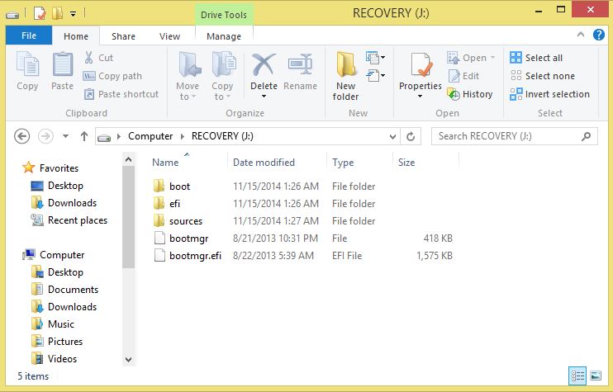Click RECOVERY (J:) in the address bar
The height and width of the screenshot is (392, 613).
222,136
